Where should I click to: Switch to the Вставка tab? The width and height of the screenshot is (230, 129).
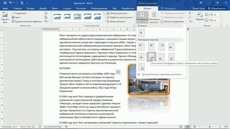(x=31, y=8)
